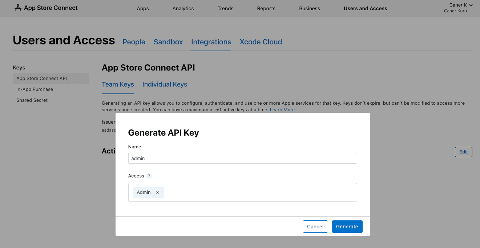Switch to the Individual Keys tab
The width and height of the screenshot is (480, 248).
pyautogui.click(x=165, y=84)
